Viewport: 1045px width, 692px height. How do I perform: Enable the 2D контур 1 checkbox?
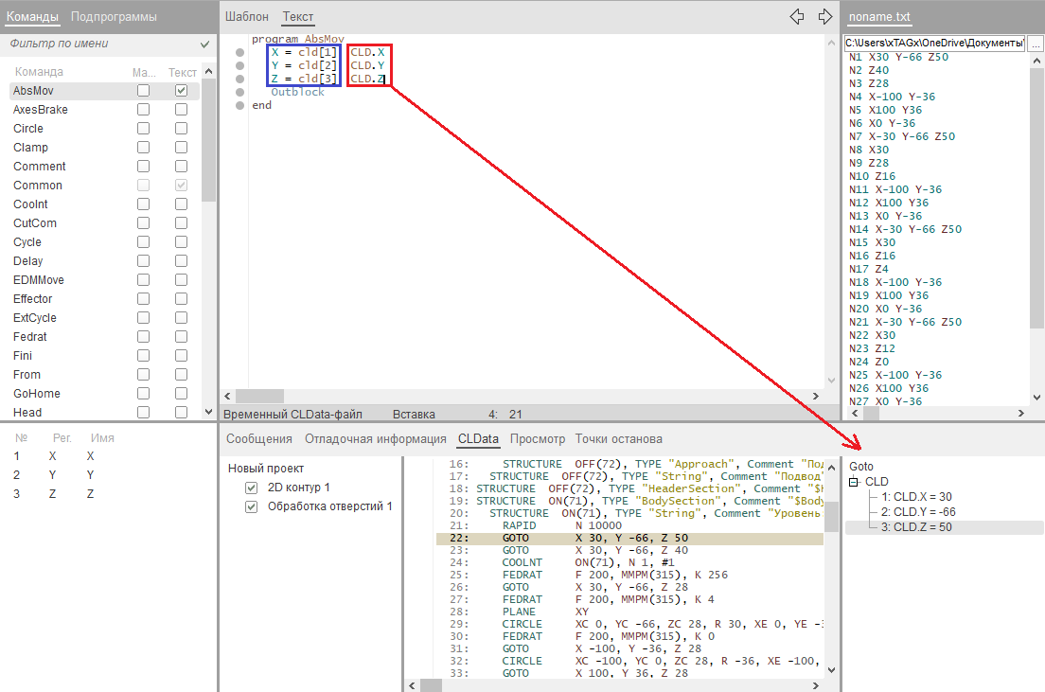[x=251, y=488]
